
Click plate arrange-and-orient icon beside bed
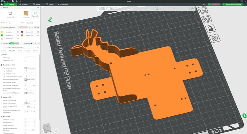pyautogui.click(x=203, y=10)
